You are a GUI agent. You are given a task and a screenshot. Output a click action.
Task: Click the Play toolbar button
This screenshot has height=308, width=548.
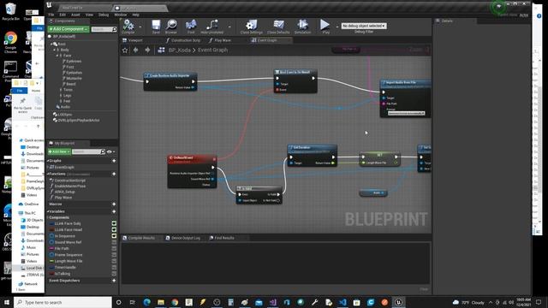pos(325,27)
